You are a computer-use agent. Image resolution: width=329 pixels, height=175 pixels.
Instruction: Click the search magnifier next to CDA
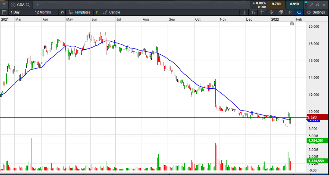28,5
